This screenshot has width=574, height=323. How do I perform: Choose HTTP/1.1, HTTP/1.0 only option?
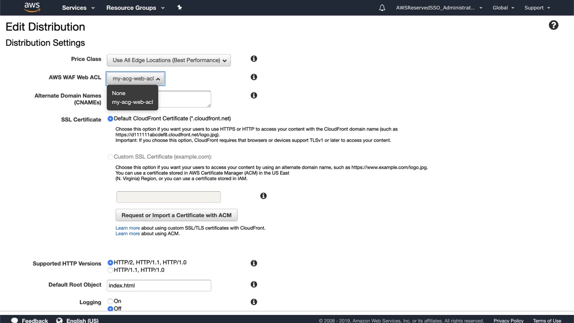coord(110,270)
